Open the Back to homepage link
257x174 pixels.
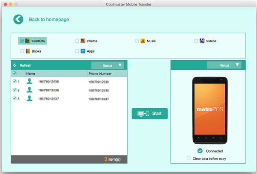pyautogui.click(x=49, y=20)
